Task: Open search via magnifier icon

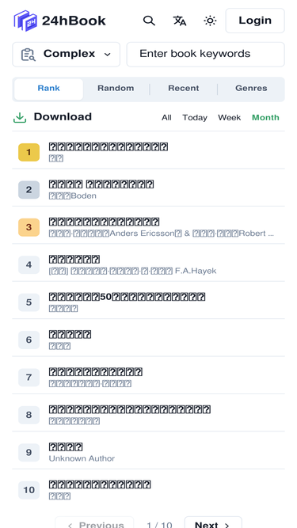Action: pyautogui.click(x=149, y=21)
